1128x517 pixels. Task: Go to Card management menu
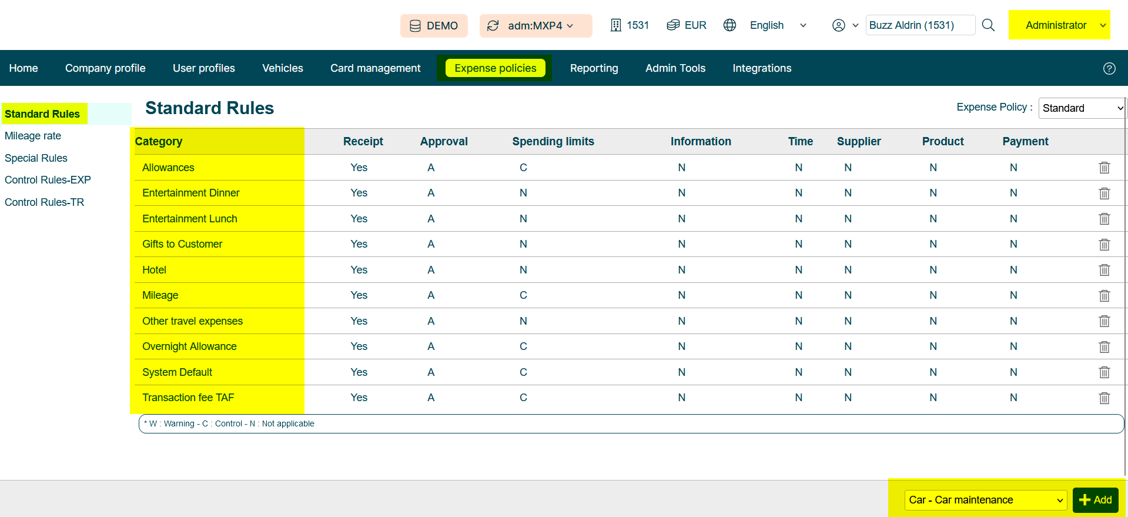375,68
